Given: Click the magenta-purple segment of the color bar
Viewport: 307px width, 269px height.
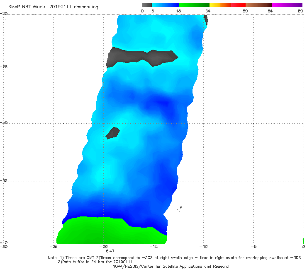Looking at the screenshot, I should (287, 5).
